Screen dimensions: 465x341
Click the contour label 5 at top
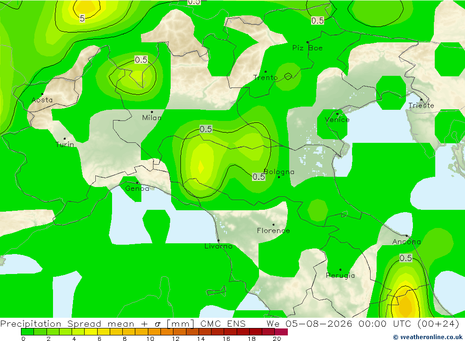click(82, 19)
